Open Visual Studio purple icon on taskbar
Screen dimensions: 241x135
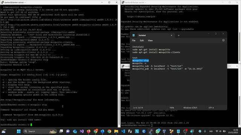coord(82,131)
